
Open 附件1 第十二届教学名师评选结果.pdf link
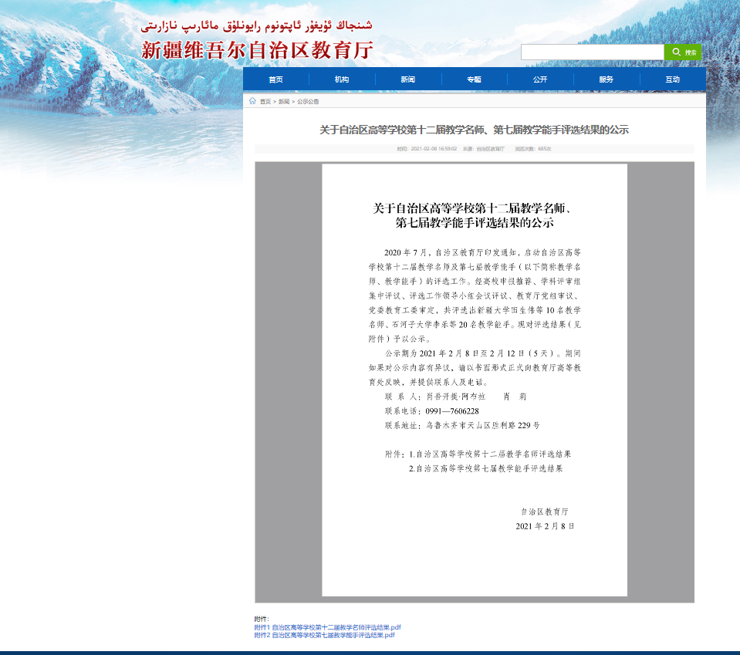[327, 627]
